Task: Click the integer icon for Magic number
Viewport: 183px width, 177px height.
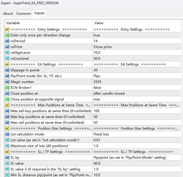Action: point(7,82)
